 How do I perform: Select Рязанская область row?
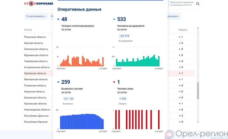(35, 37)
